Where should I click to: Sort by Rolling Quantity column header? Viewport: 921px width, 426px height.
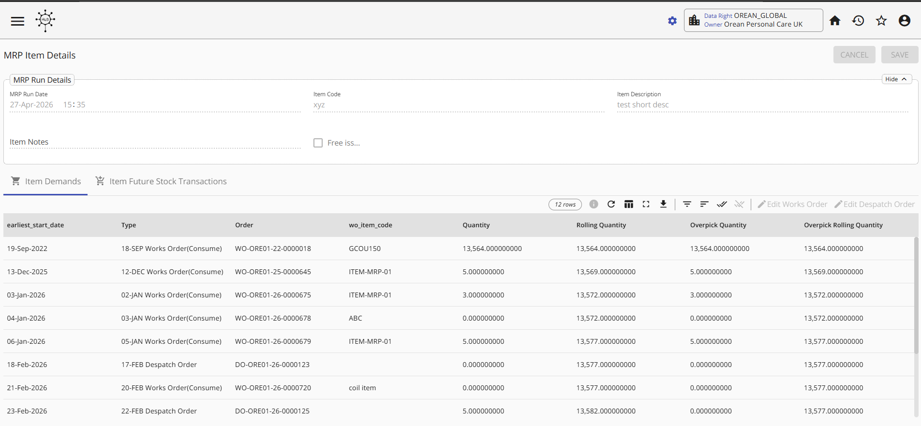601,225
